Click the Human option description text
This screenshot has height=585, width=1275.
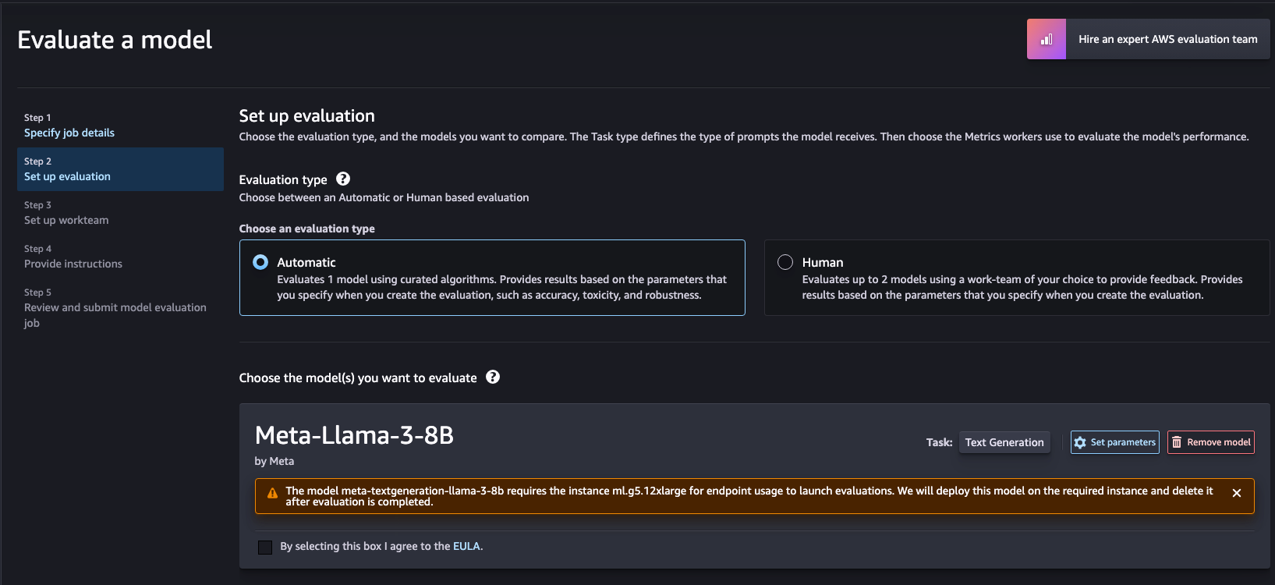1022,287
